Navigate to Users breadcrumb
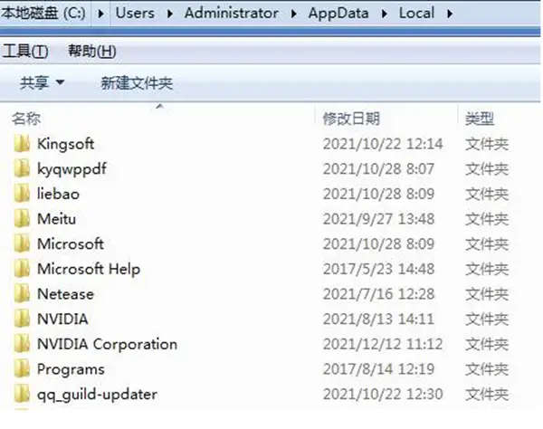 [135, 14]
